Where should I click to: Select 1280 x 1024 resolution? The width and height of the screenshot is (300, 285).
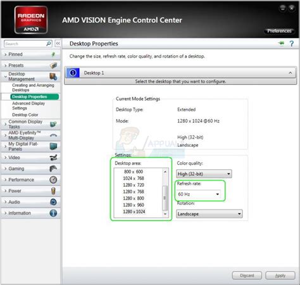pyautogui.click(x=134, y=212)
